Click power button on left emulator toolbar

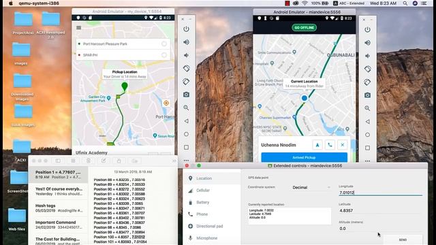pos(186,29)
